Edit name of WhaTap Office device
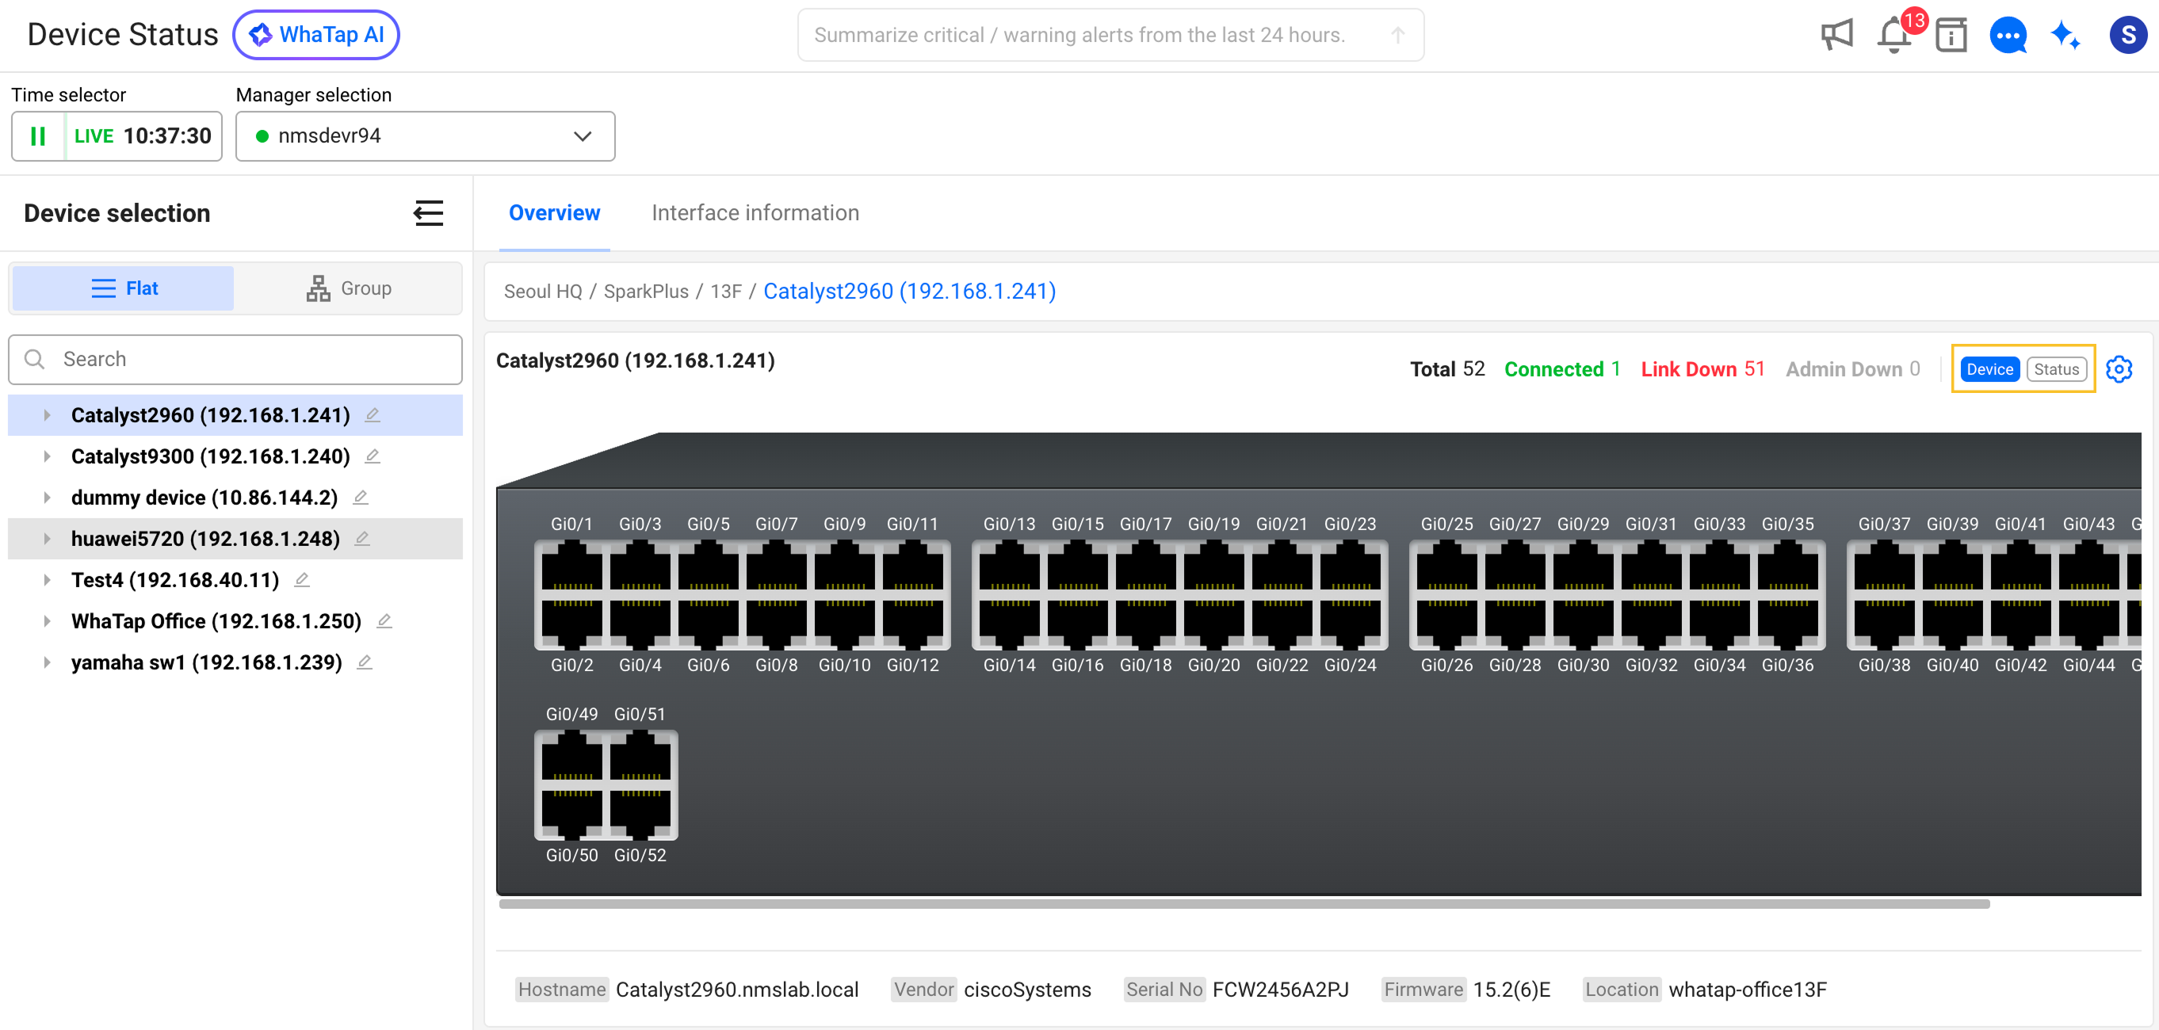 pyautogui.click(x=384, y=620)
